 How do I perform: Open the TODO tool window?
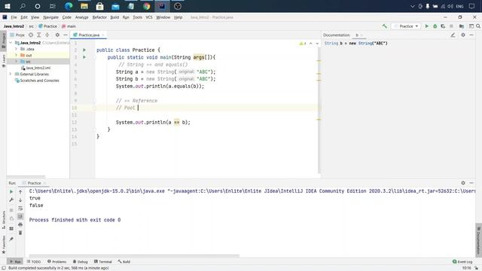pos(34,262)
